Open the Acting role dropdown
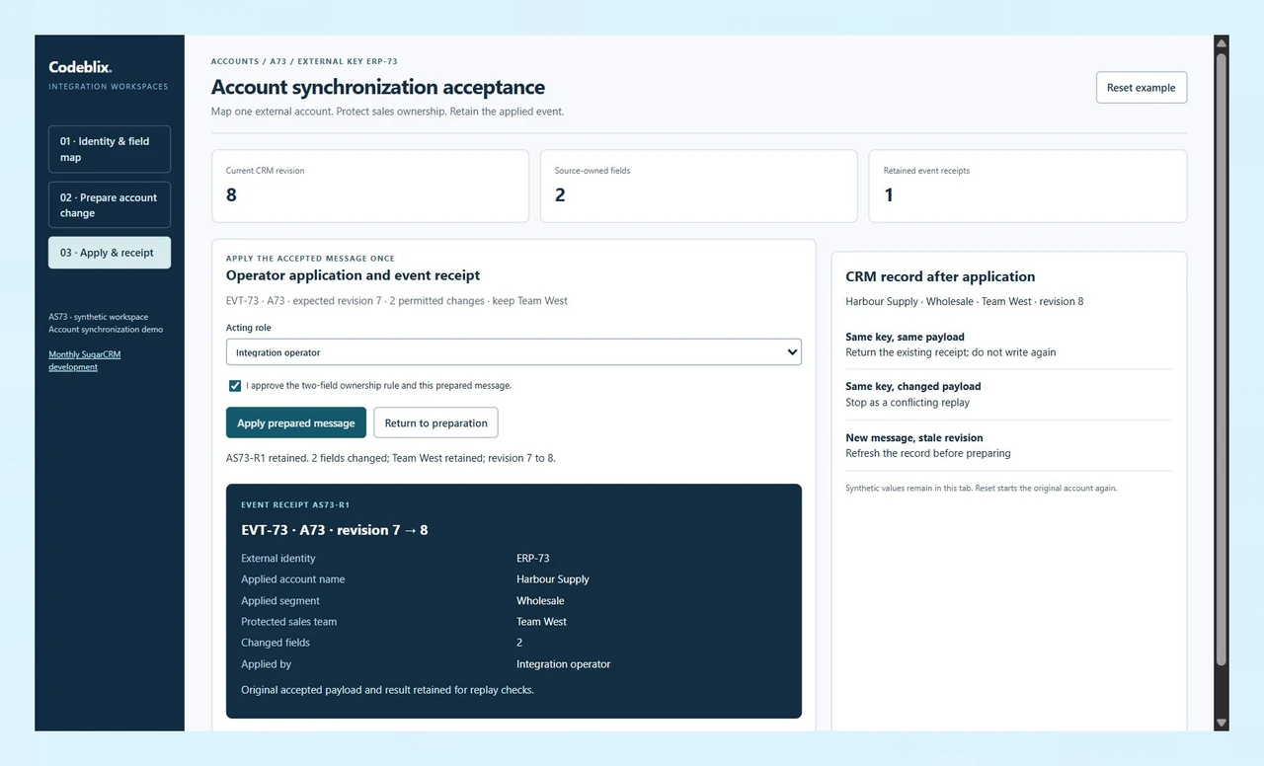Image resolution: width=1264 pixels, height=766 pixels. 513,352
